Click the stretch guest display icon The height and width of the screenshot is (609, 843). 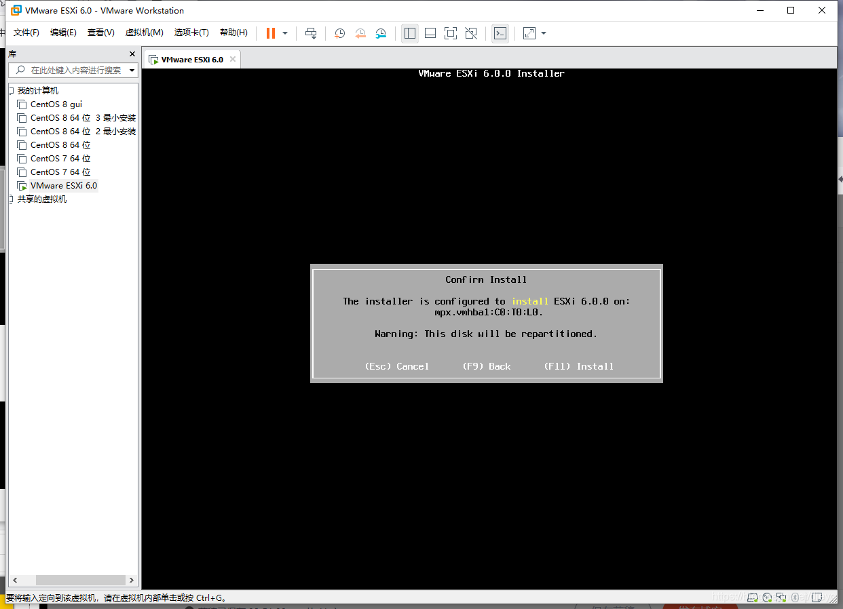529,33
